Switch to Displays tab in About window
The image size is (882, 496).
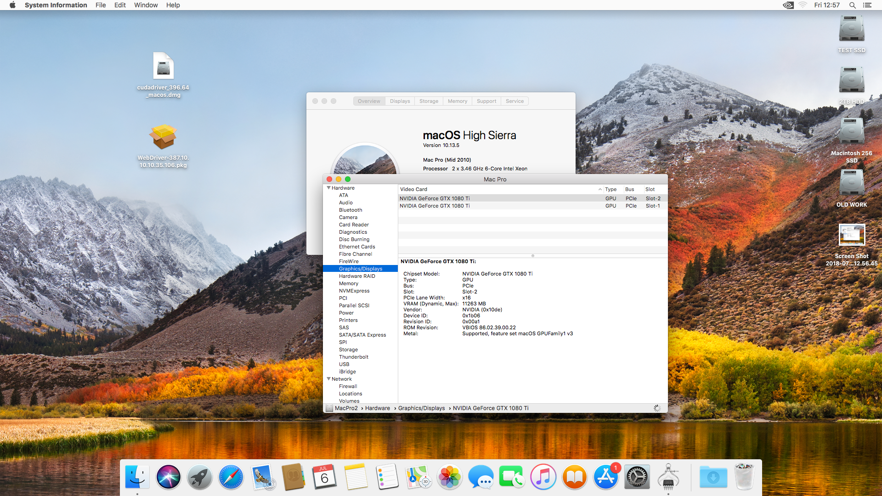pyautogui.click(x=400, y=101)
